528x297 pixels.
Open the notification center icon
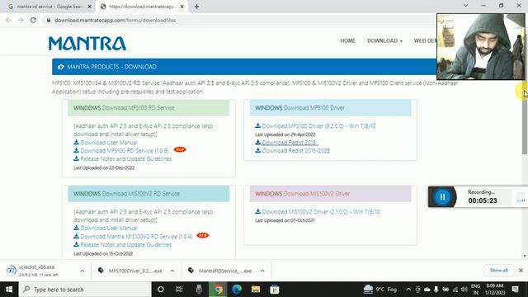pos(515,290)
